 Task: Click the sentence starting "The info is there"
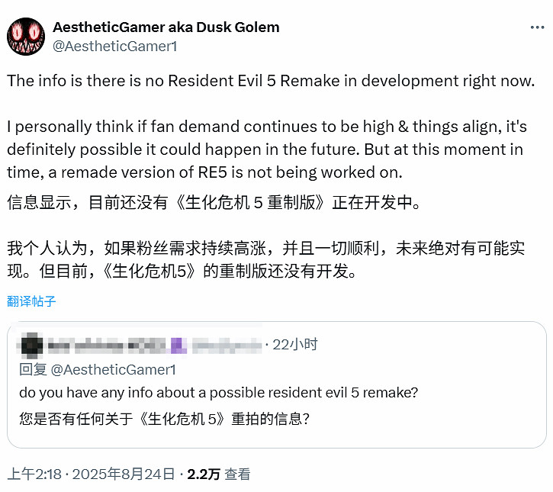[x=270, y=81]
